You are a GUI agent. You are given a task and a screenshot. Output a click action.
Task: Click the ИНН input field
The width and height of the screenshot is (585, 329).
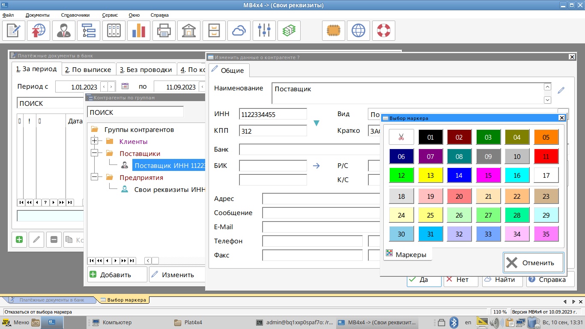(x=273, y=114)
